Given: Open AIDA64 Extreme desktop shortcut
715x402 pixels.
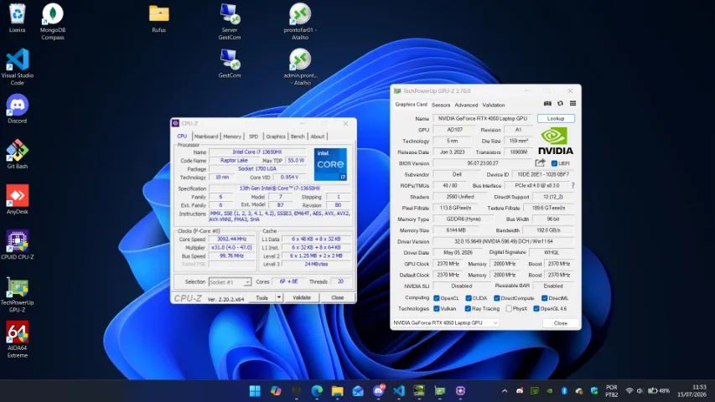Looking at the screenshot, I should click(18, 339).
